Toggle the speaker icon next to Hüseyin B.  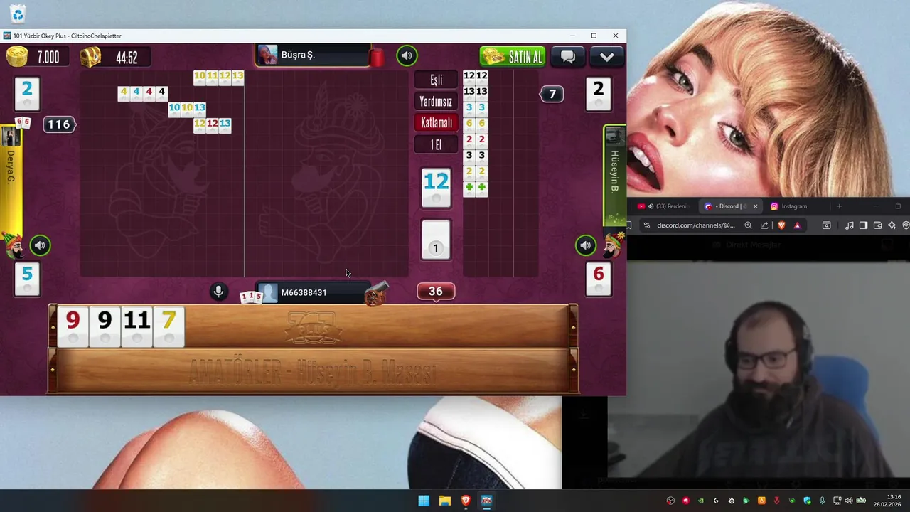coord(585,246)
